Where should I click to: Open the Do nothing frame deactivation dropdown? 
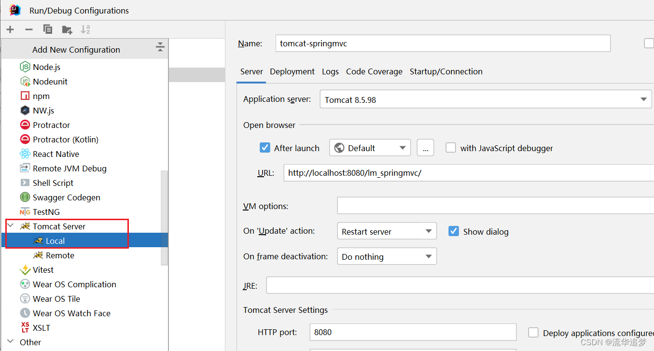tap(387, 256)
